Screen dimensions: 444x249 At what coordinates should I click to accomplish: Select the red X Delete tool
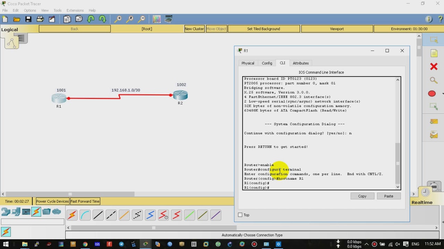coord(434,66)
